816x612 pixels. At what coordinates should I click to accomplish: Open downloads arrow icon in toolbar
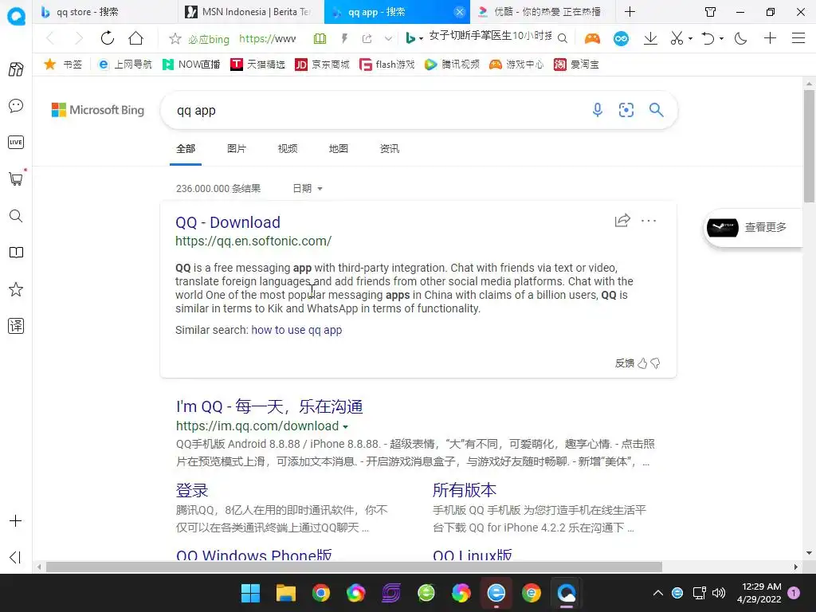coord(650,38)
